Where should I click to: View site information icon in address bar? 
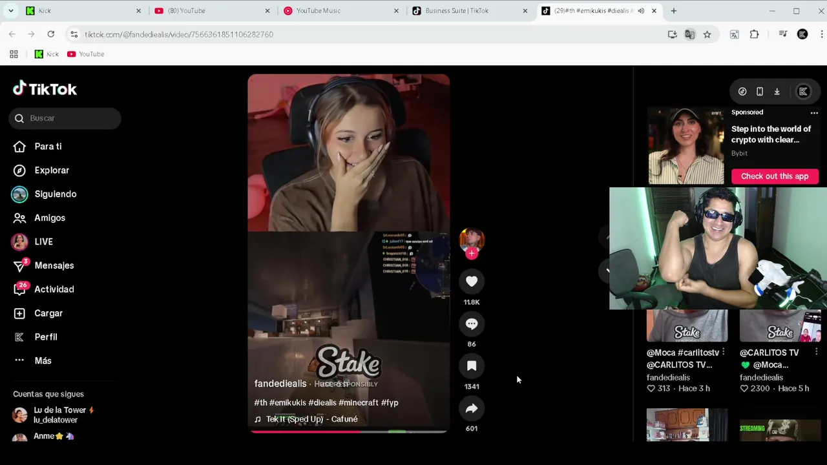pos(74,34)
